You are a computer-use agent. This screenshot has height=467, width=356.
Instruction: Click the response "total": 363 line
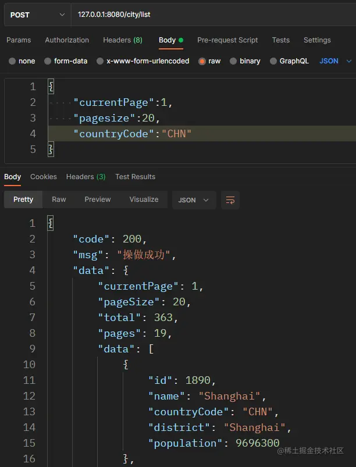138,318
